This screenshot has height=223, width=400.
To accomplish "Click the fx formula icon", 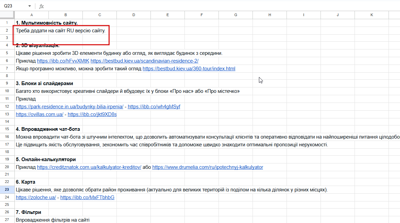I will click(41, 6).
